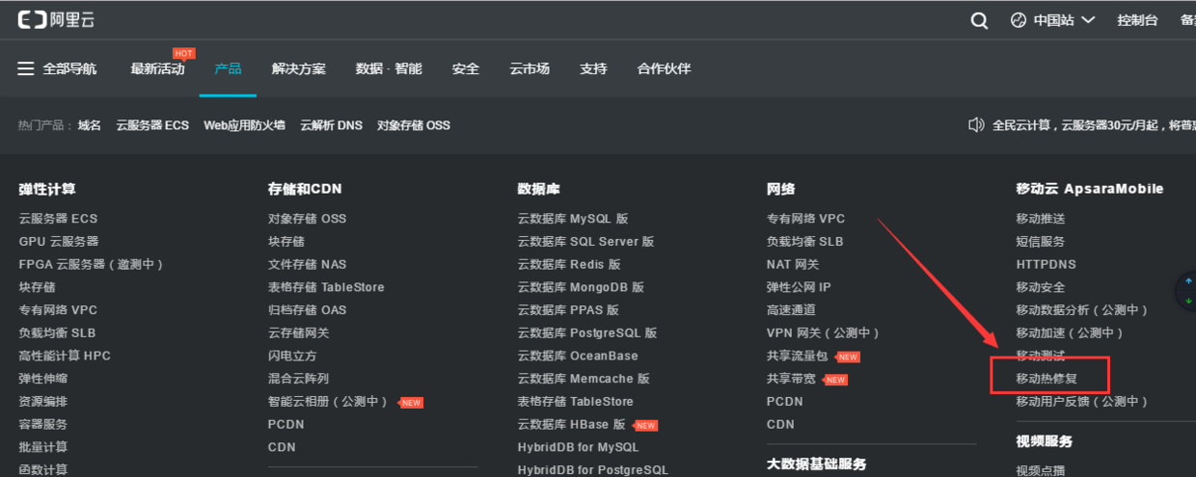Open 弹性伸缩 link
The image size is (1196, 477).
click(x=43, y=379)
